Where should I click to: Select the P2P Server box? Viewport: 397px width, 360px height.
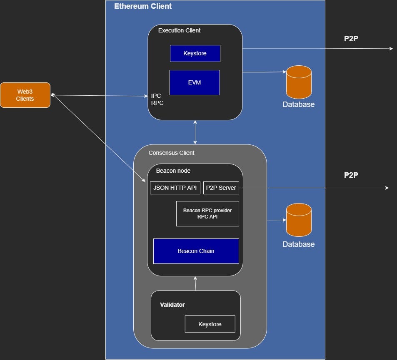point(221,188)
